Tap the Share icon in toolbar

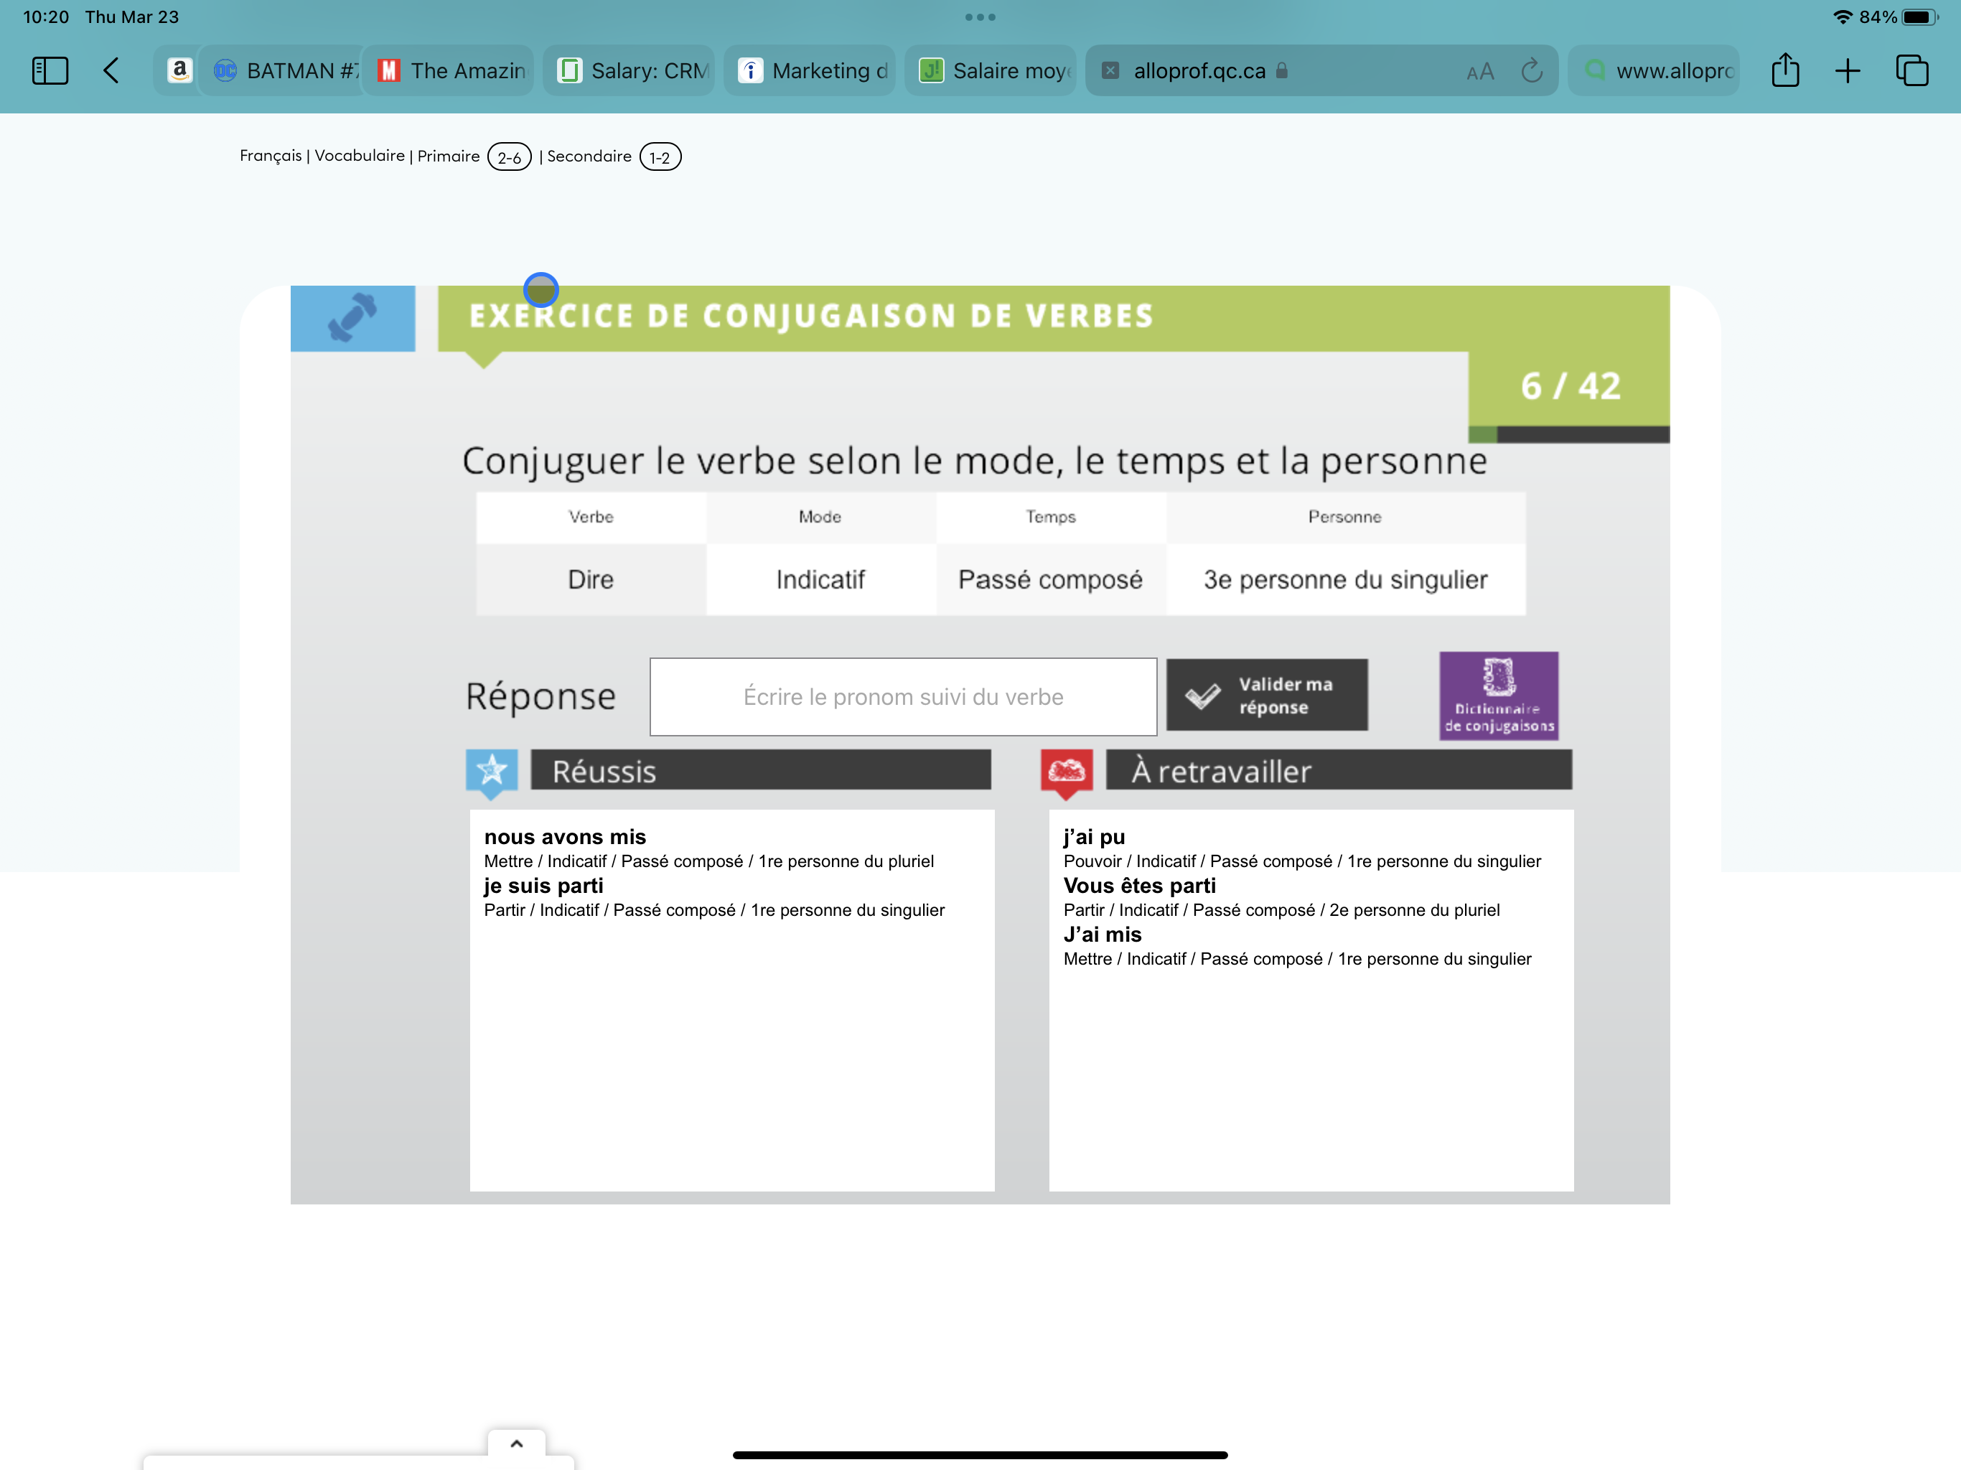point(1784,71)
